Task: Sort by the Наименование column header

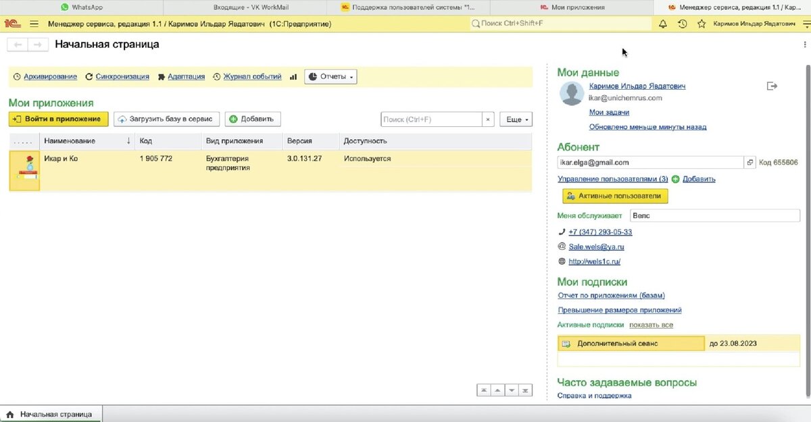Action: coord(87,141)
